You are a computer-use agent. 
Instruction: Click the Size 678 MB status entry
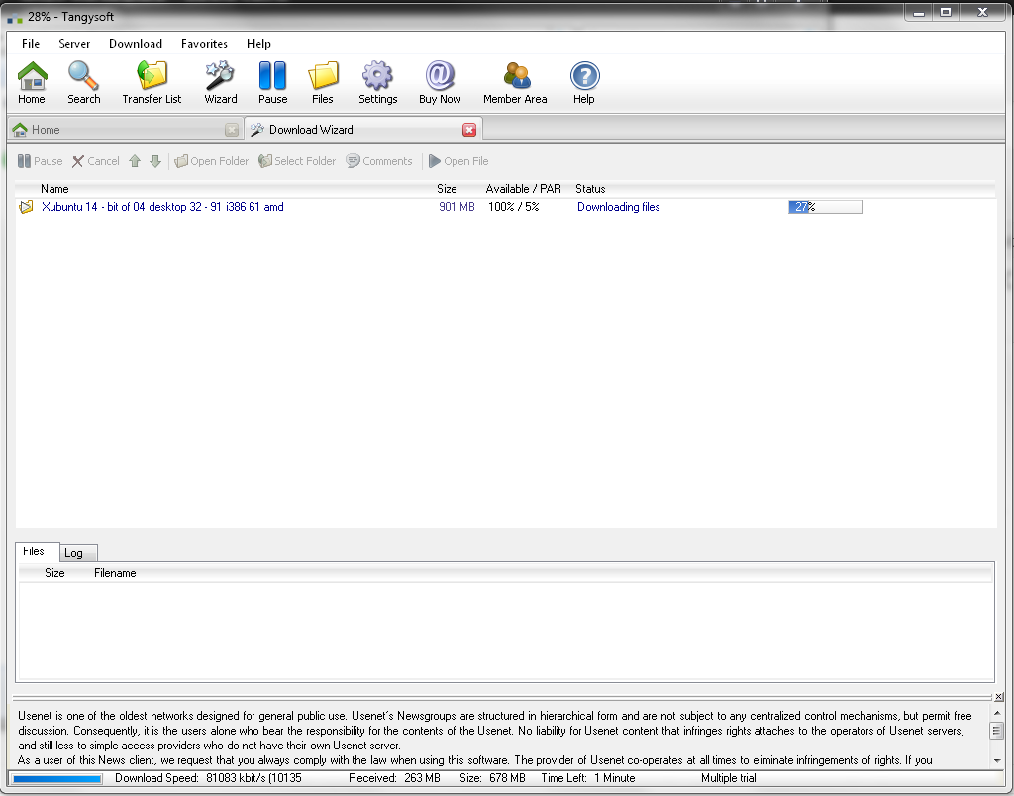pos(492,778)
